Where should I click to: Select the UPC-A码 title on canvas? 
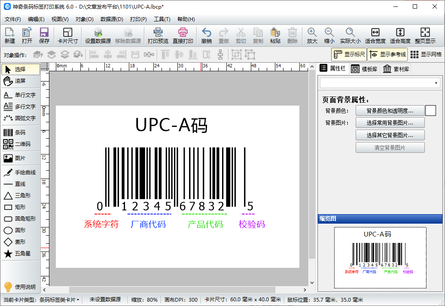171,125
